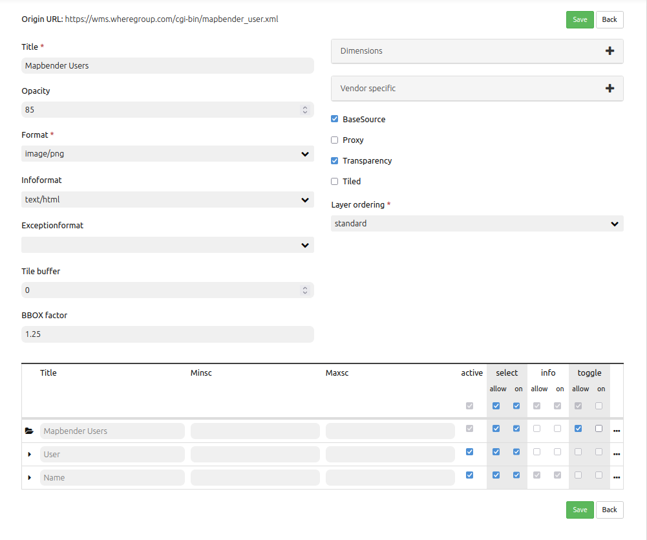Open more options menu for User row
Screen dimensions: 647x540
point(616,454)
